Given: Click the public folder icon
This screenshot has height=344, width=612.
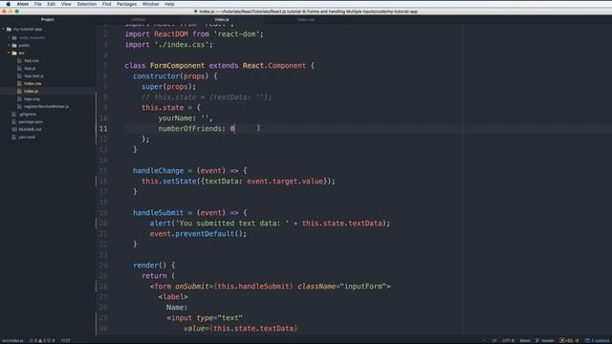Looking at the screenshot, I should (x=14, y=45).
